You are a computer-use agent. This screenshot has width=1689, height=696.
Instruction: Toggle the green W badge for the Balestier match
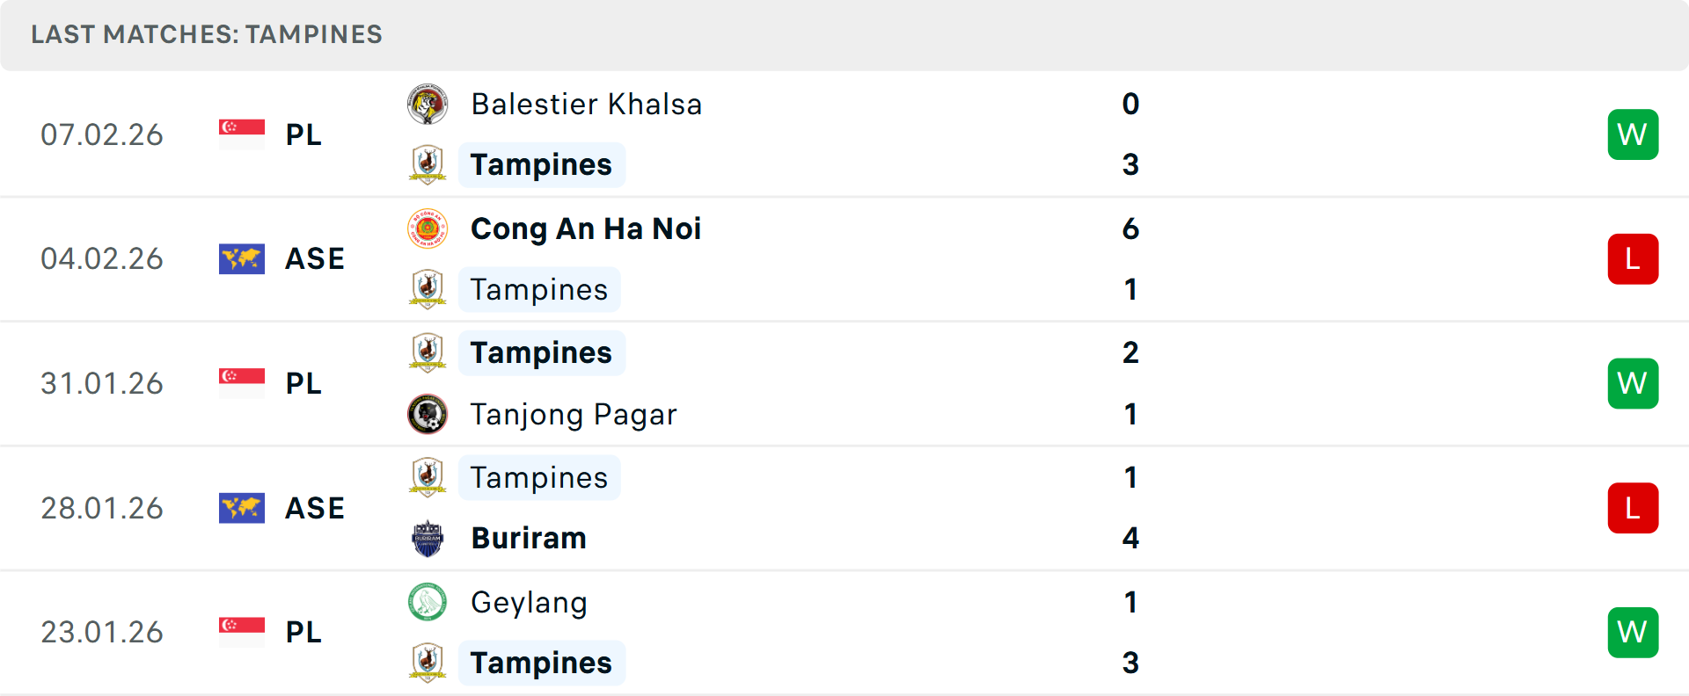[1633, 134]
